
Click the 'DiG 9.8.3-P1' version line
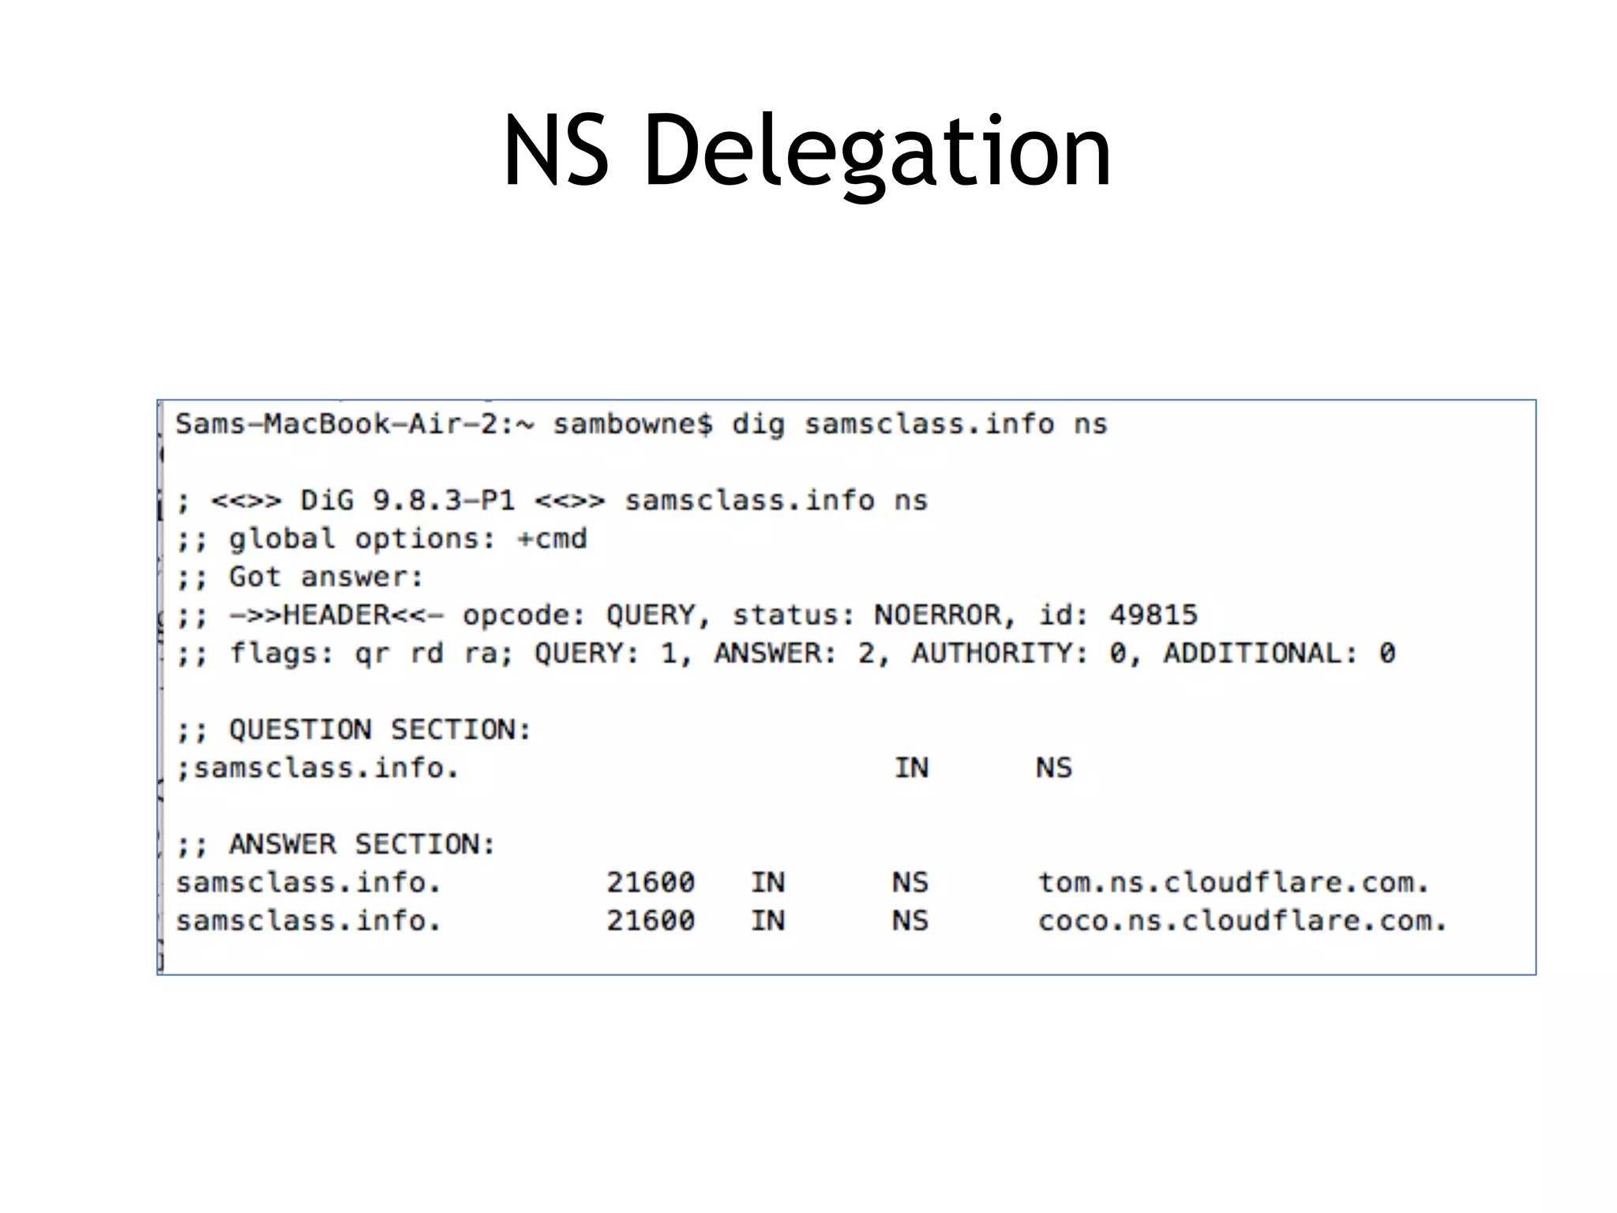(552, 501)
